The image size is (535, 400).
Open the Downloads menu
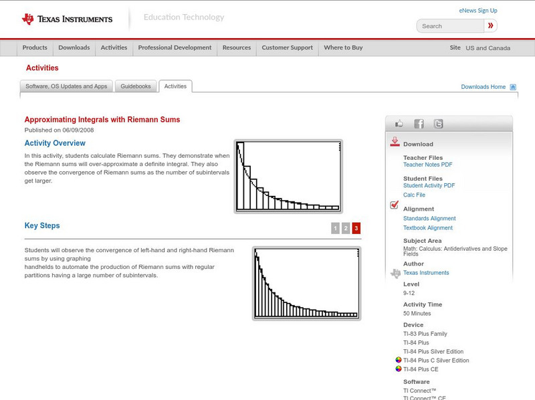74,47
